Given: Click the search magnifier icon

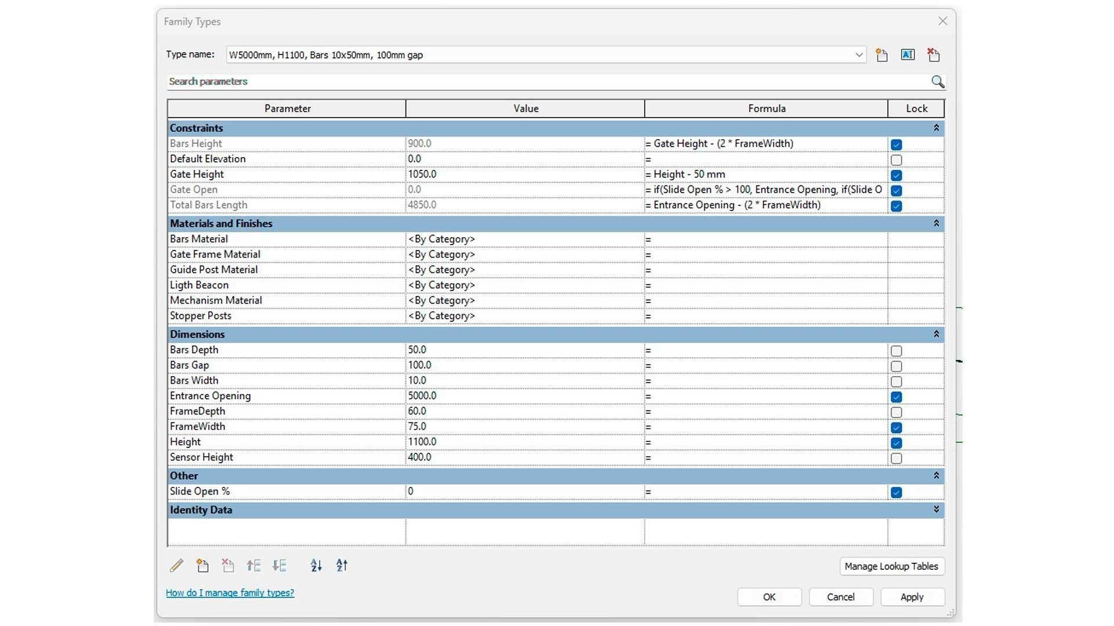Looking at the screenshot, I should pyautogui.click(x=937, y=82).
